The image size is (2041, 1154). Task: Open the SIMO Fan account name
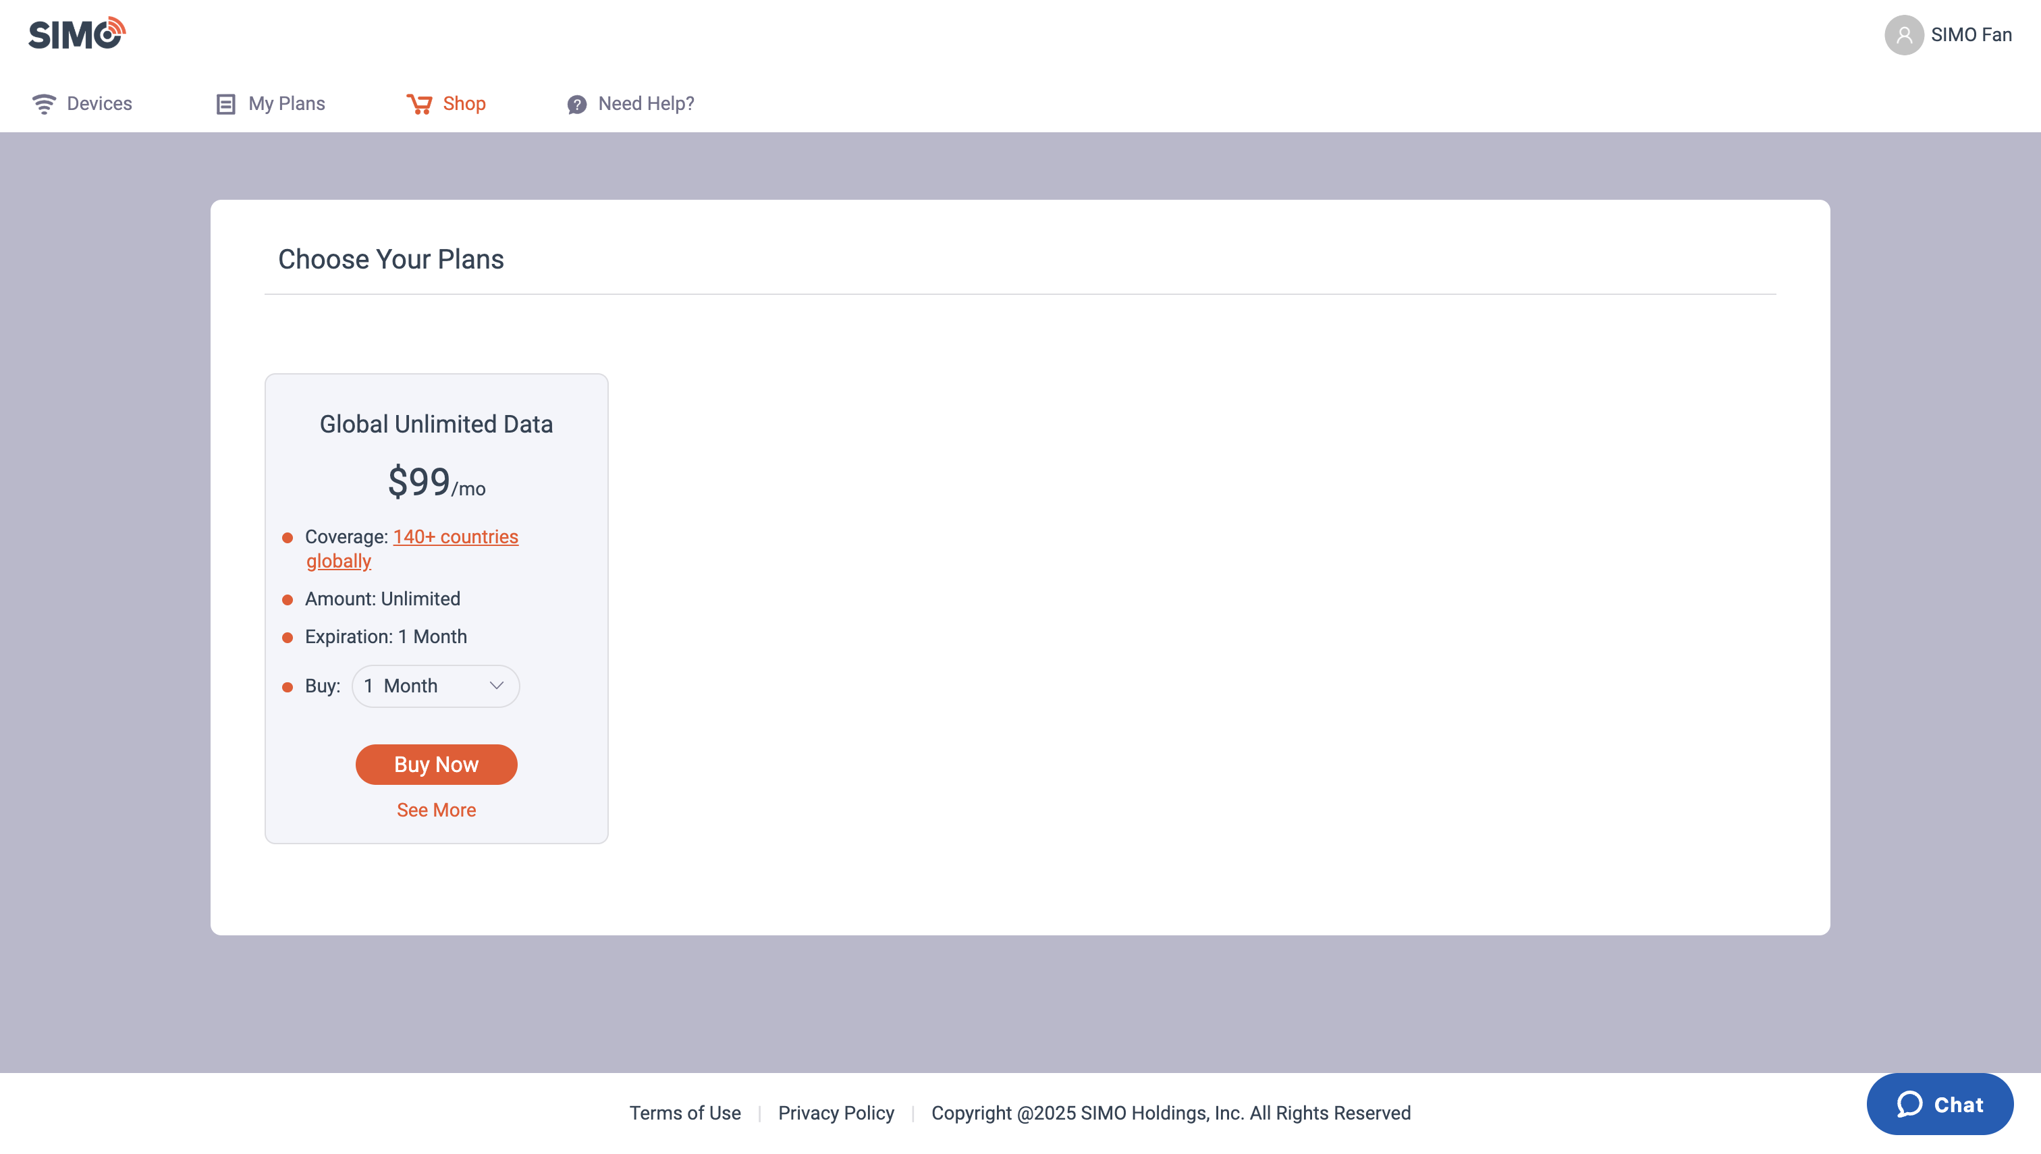point(1971,35)
